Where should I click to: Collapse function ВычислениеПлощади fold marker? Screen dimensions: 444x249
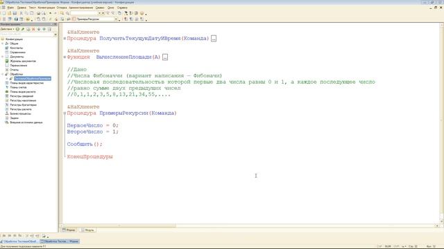(65, 57)
